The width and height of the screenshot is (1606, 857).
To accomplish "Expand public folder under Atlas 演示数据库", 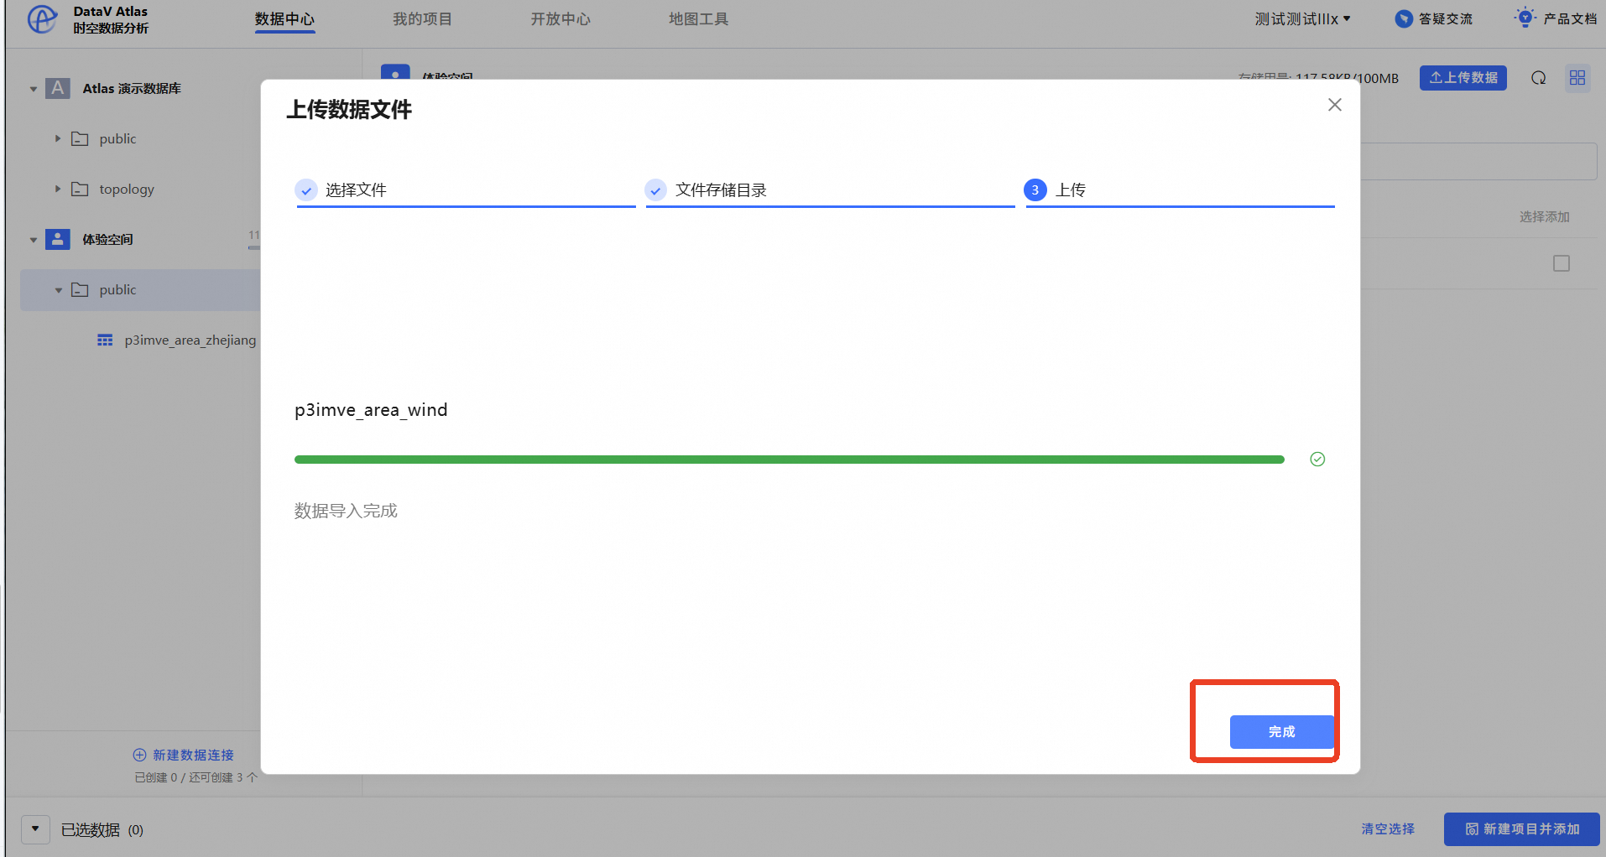I will pyautogui.click(x=58, y=138).
